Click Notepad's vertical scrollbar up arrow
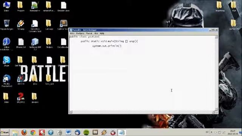Screen dimensions: 242x136 coord(216,37)
